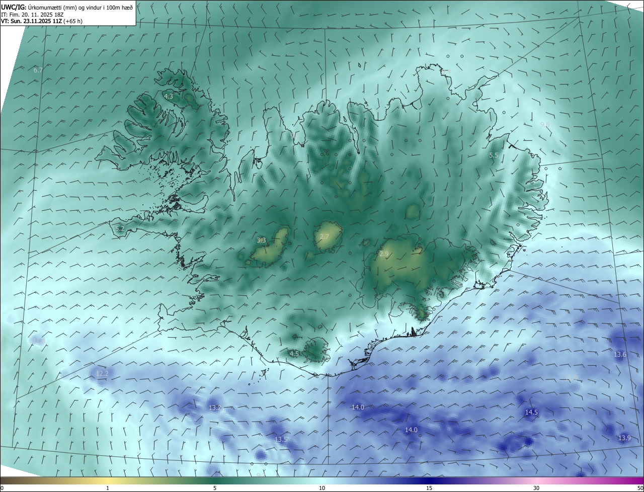
Task: Click the 5 tick on the color scale
Action: coord(215,488)
